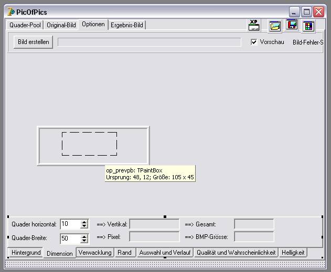The height and width of the screenshot is (272, 331).
Task: Click the save dialog floppy icon
Action: click(x=292, y=25)
